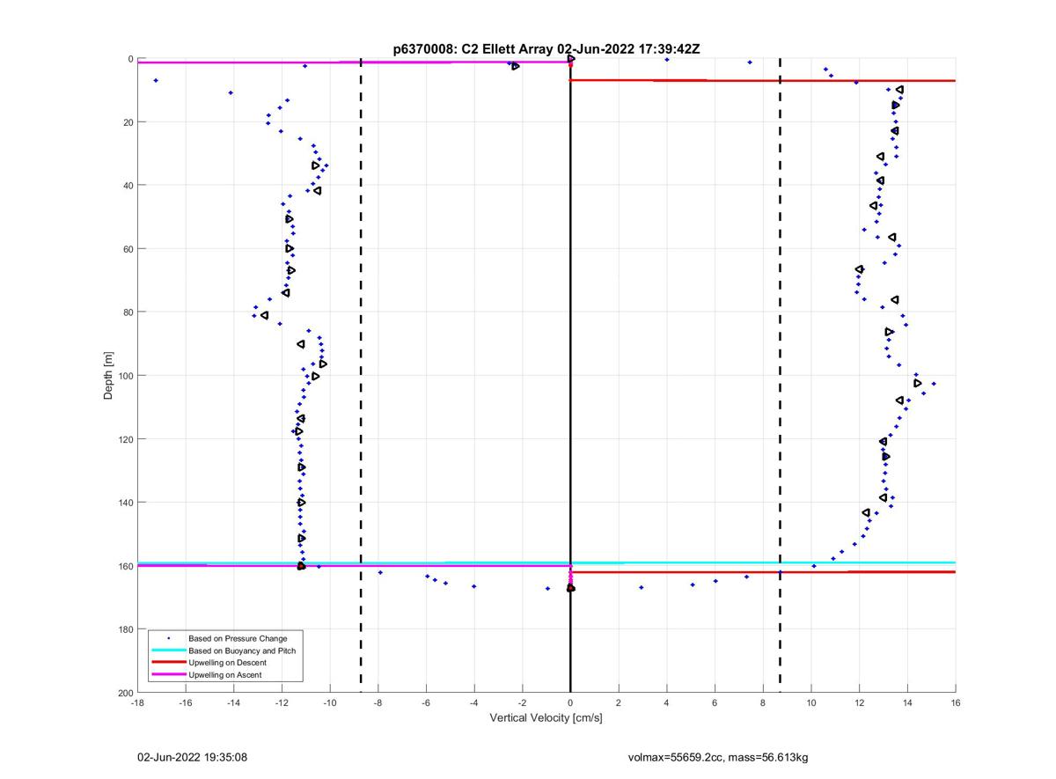Click red line sample in legend

168,663
